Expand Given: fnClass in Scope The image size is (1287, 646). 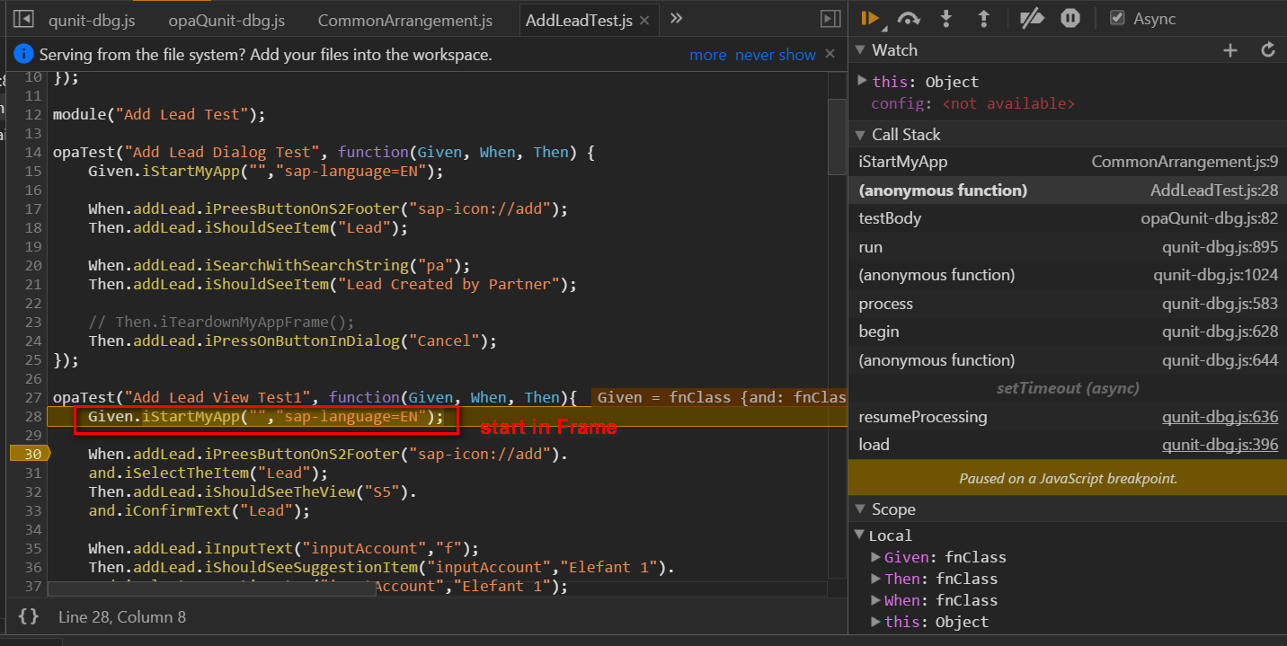(876, 557)
